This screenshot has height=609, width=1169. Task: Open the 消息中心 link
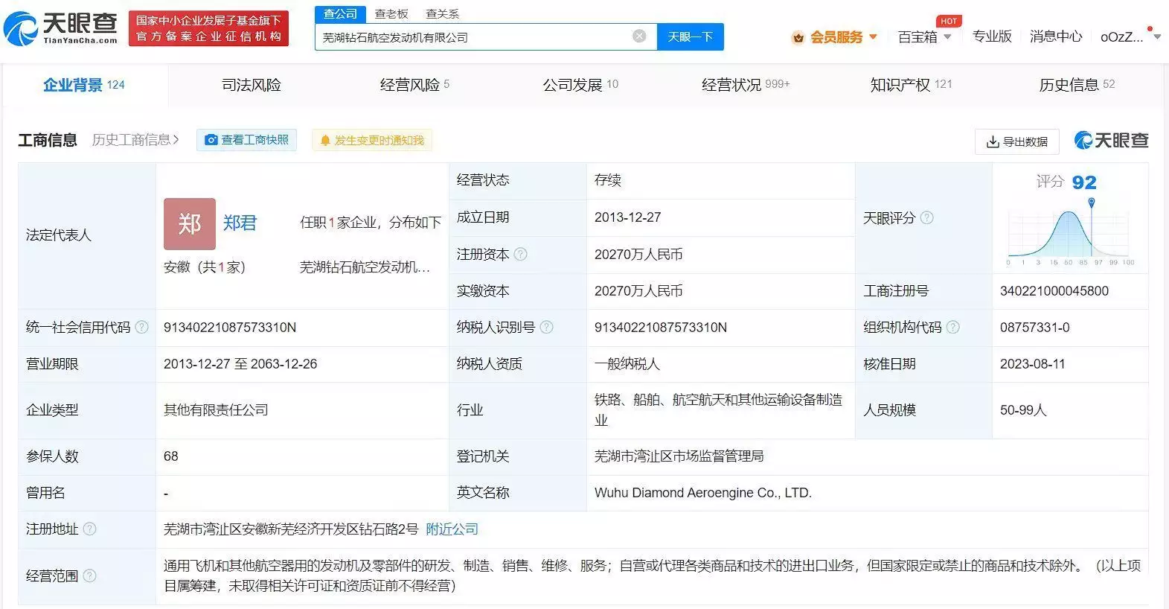click(1056, 36)
